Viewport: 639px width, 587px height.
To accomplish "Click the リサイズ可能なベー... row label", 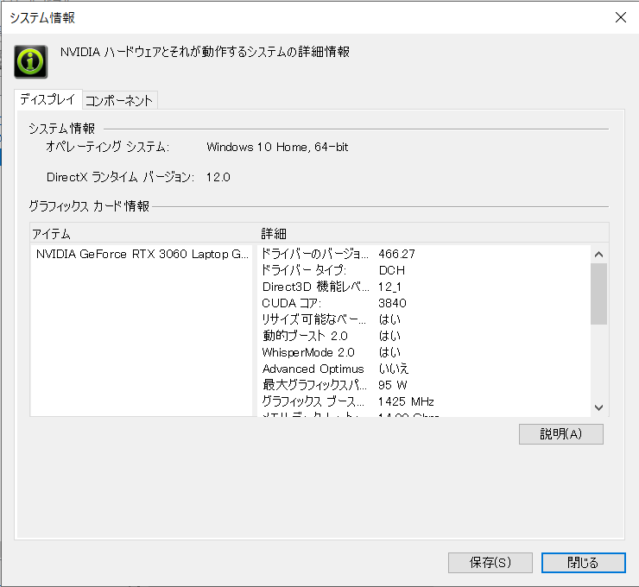I will 313,319.
